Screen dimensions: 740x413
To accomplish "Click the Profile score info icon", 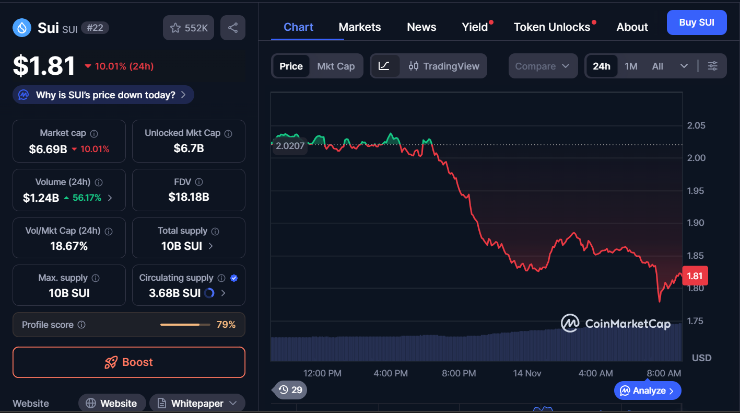I will pyautogui.click(x=81, y=325).
